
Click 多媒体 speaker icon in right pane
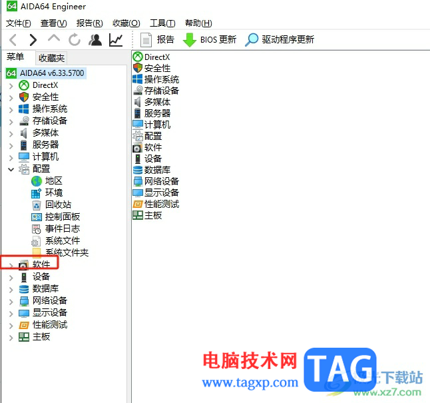click(138, 102)
